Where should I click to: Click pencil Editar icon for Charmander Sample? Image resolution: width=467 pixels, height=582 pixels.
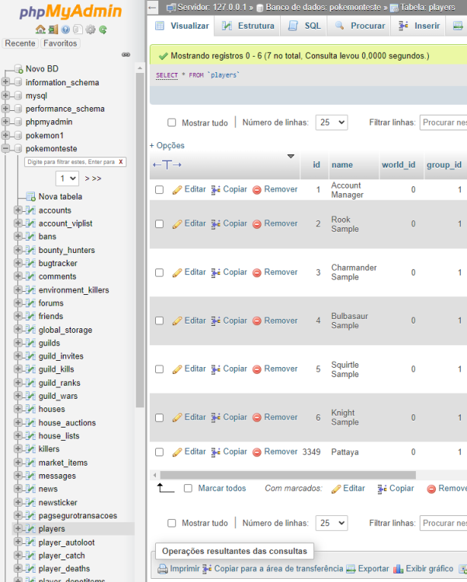coord(177,272)
